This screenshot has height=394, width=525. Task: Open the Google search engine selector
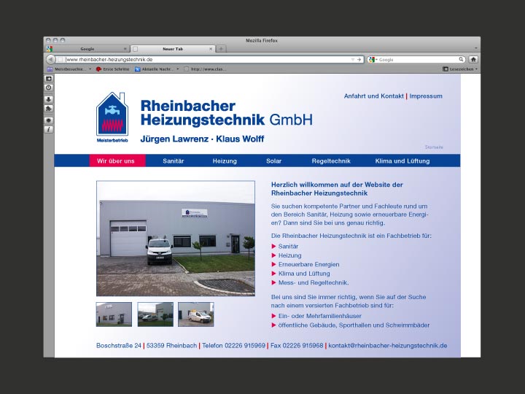(373, 60)
